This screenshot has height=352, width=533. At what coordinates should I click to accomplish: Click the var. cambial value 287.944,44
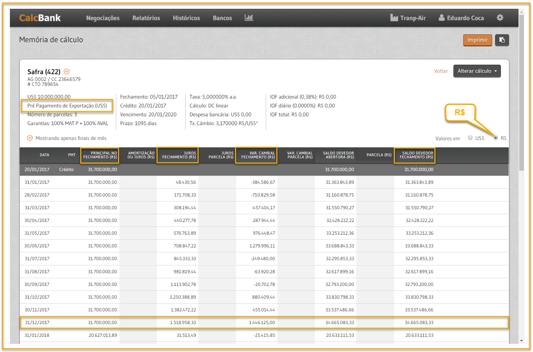click(x=264, y=221)
